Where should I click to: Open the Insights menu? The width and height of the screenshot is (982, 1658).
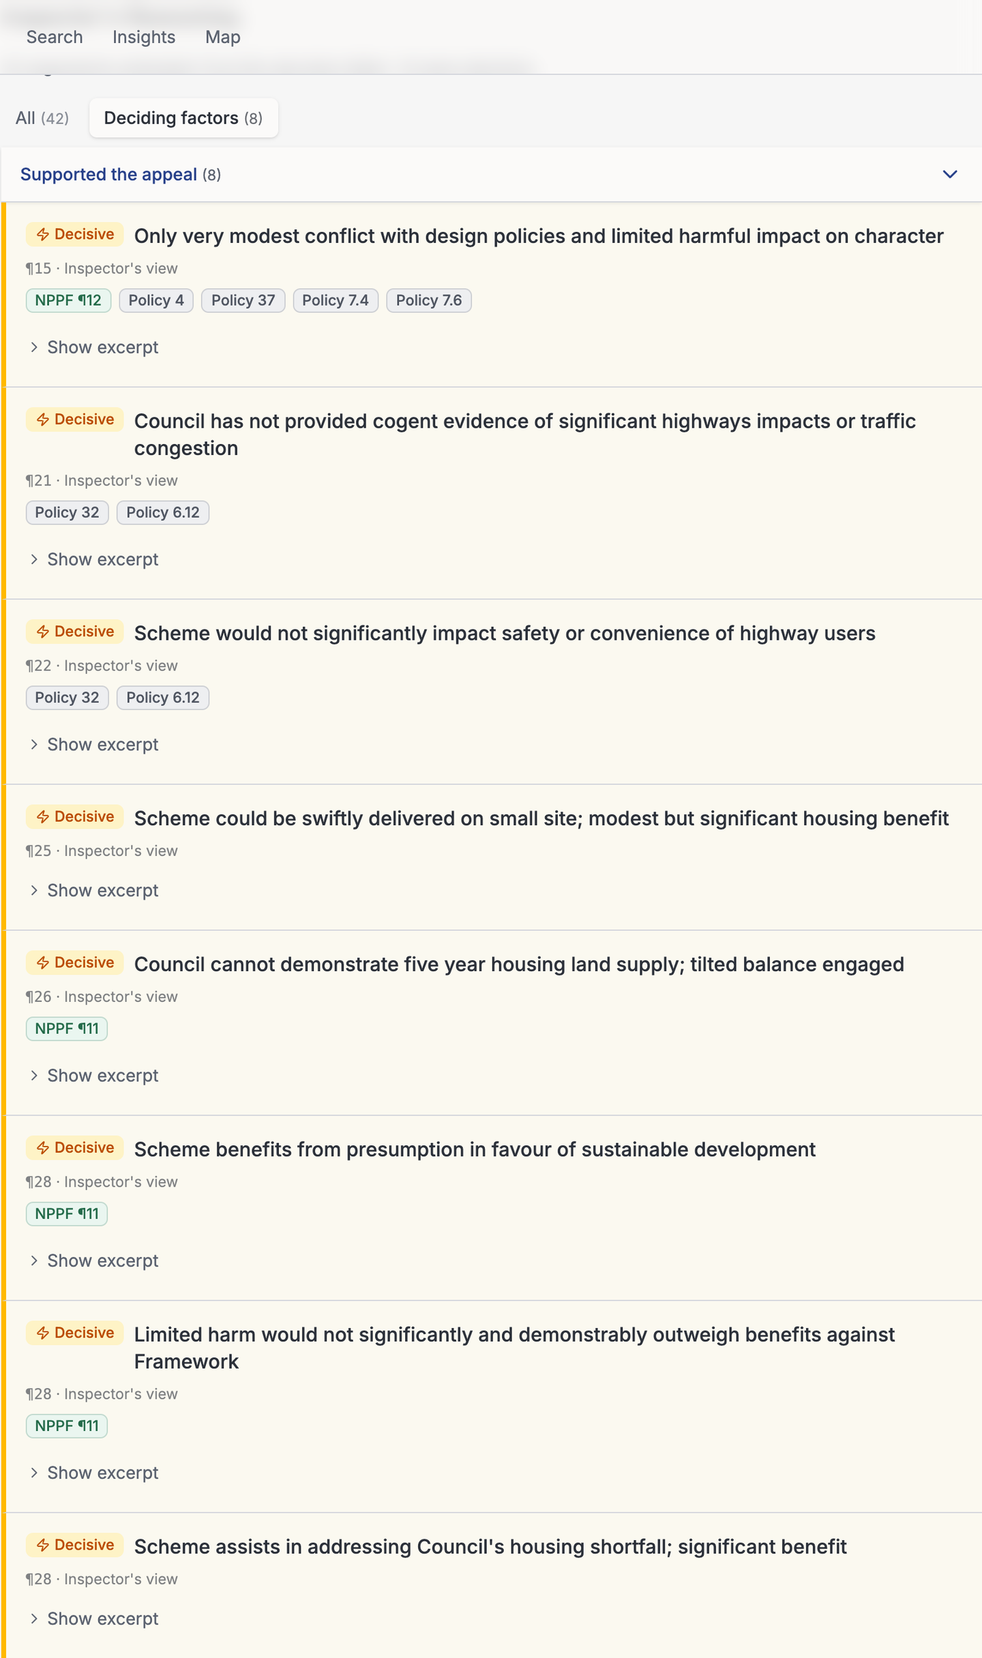click(143, 37)
